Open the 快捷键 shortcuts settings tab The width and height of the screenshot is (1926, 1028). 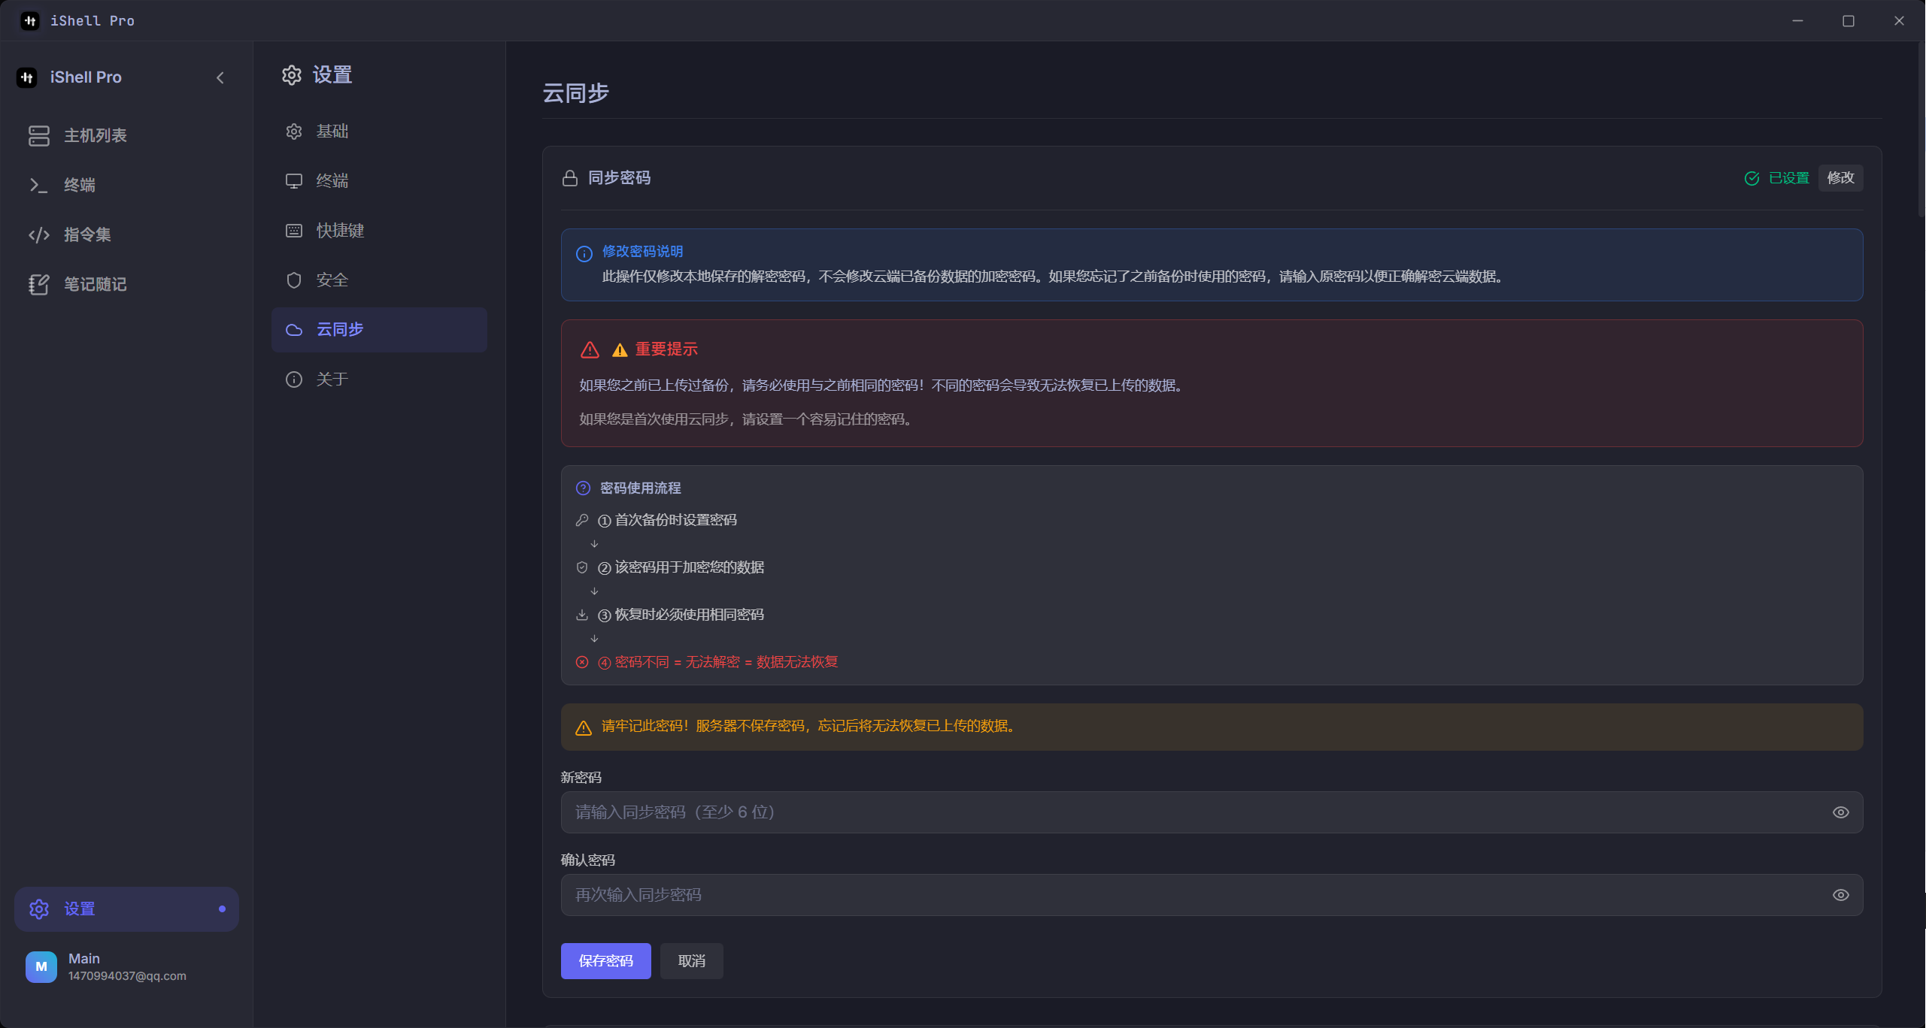pos(379,231)
